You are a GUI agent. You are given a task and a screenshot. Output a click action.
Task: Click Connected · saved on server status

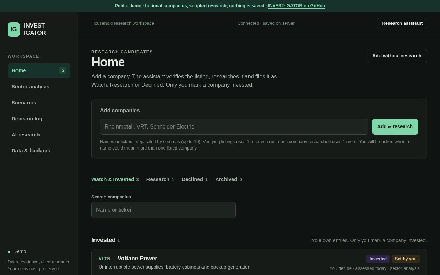[266, 23]
